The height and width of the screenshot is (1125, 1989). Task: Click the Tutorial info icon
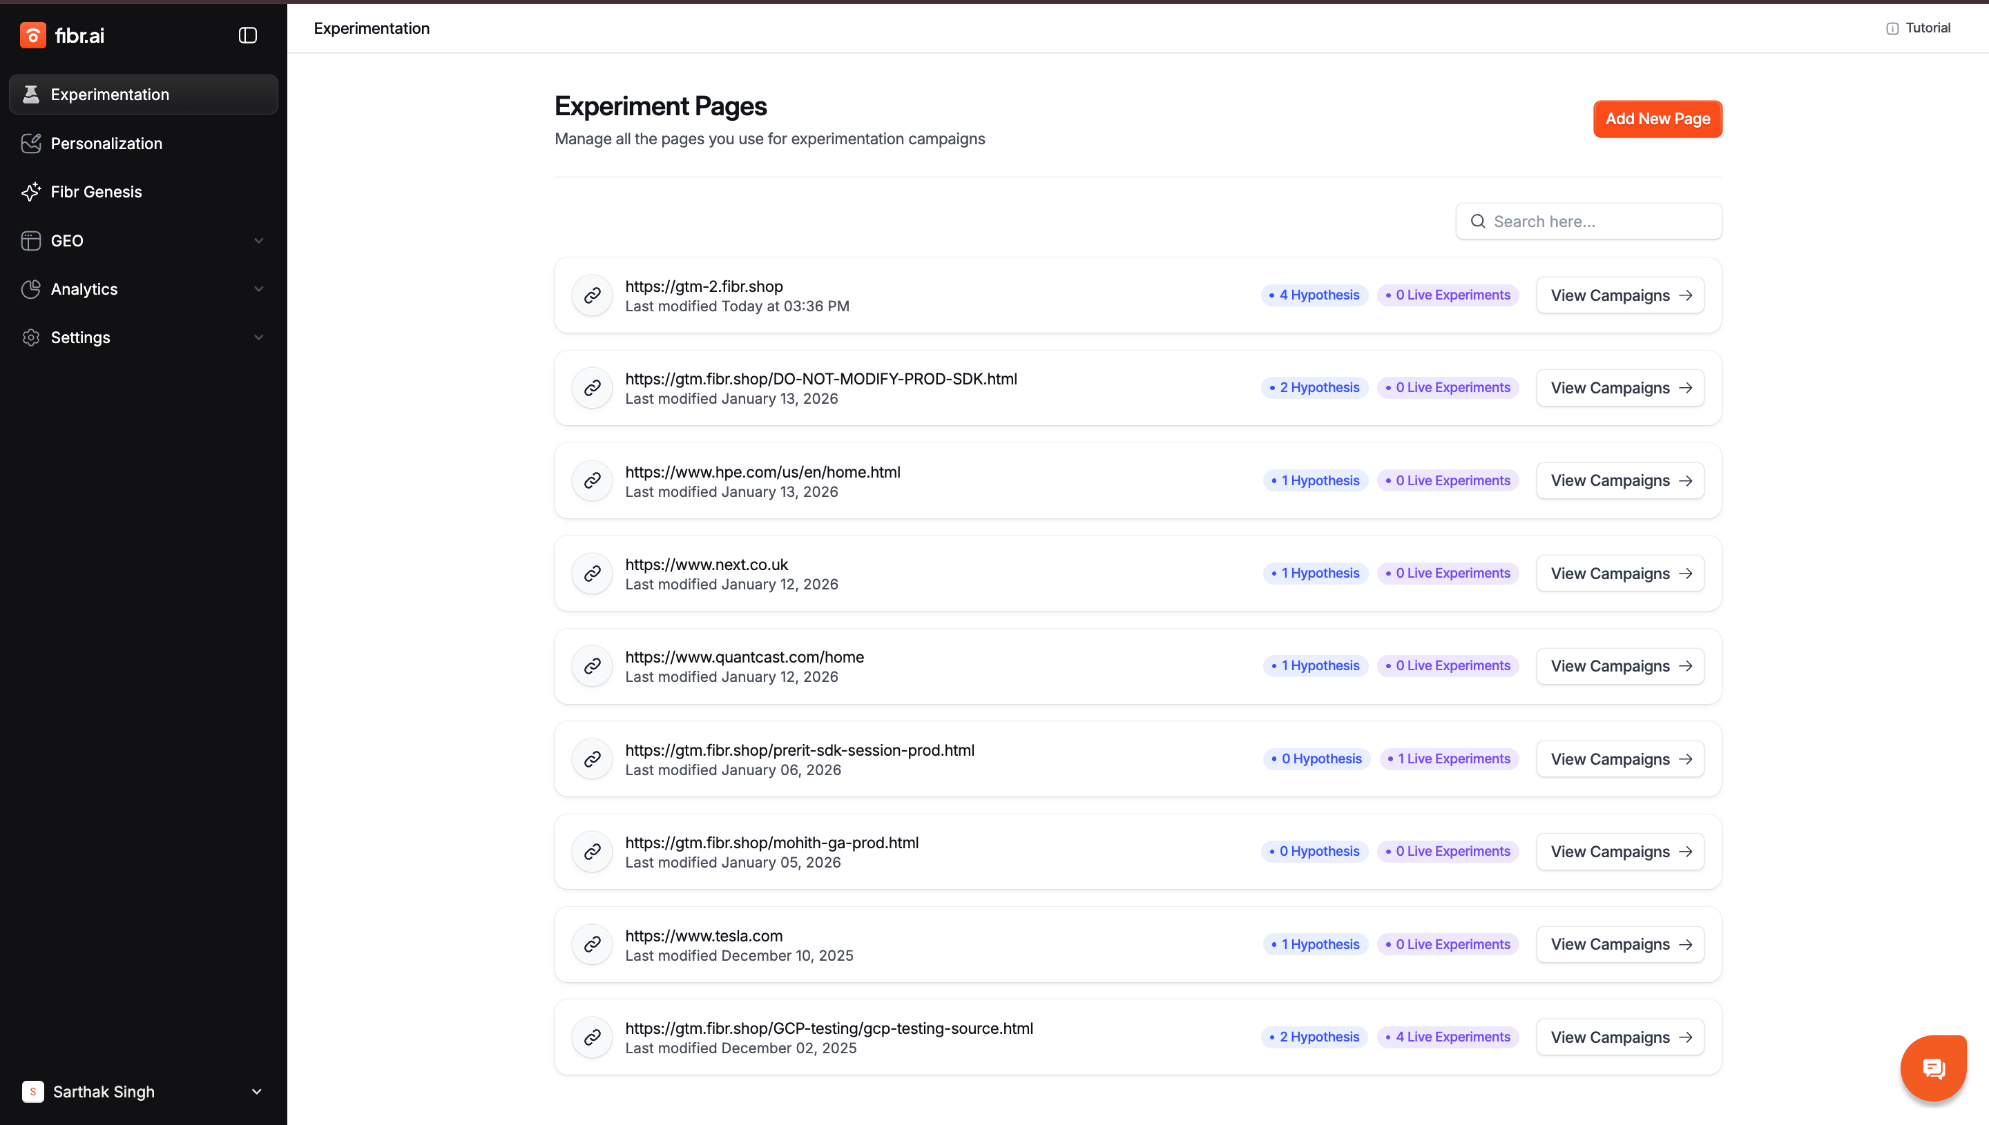1892,28
